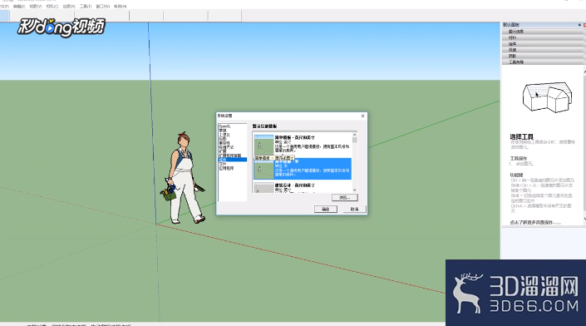Screen dimensions: 586x326
Task: Choose the 建筑设计 英尺和英寸 template
Action: pyautogui.click(x=303, y=187)
